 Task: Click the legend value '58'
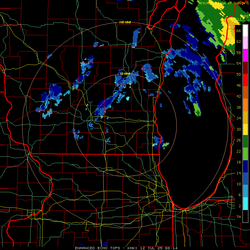tap(239, 52)
